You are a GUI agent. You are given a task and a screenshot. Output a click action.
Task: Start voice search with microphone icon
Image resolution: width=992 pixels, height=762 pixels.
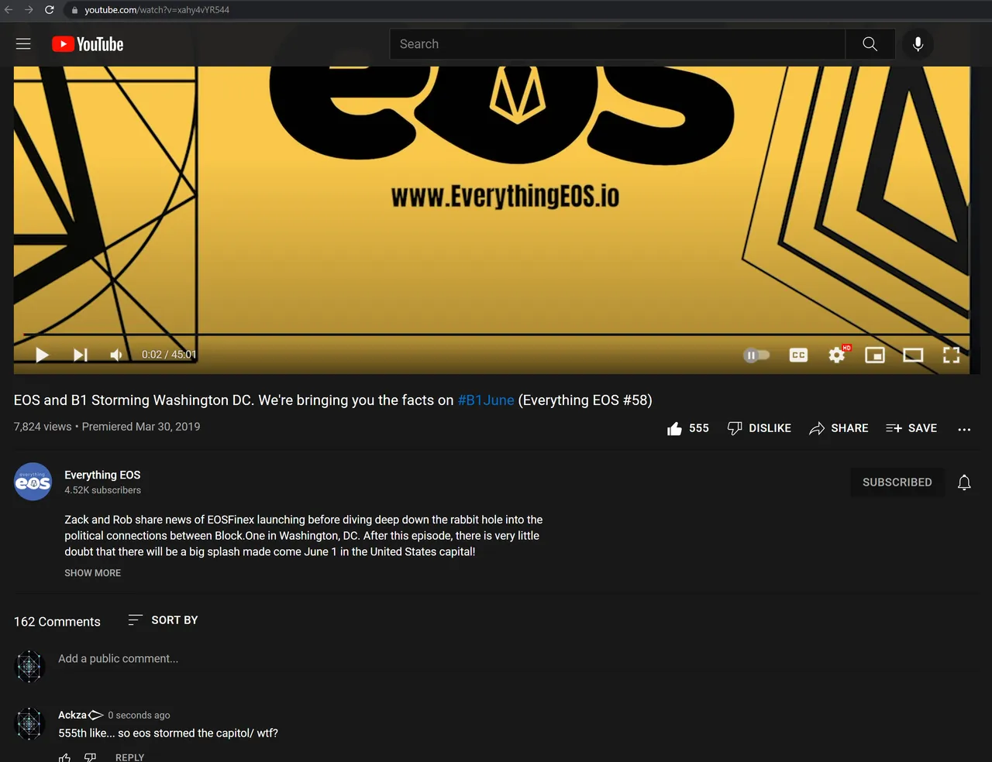[918, 44]
